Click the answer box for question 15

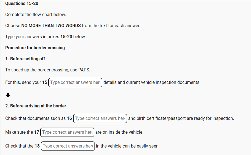75,82
